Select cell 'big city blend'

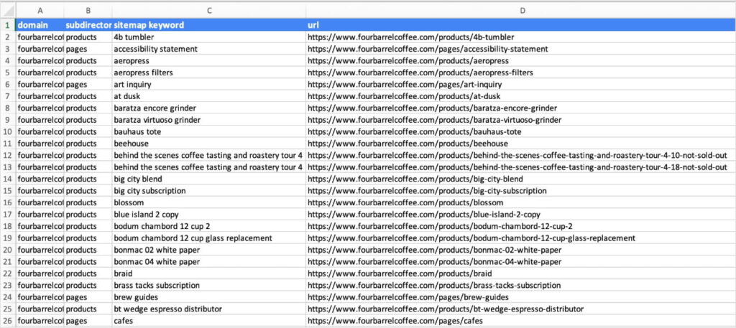coord(209,179)
